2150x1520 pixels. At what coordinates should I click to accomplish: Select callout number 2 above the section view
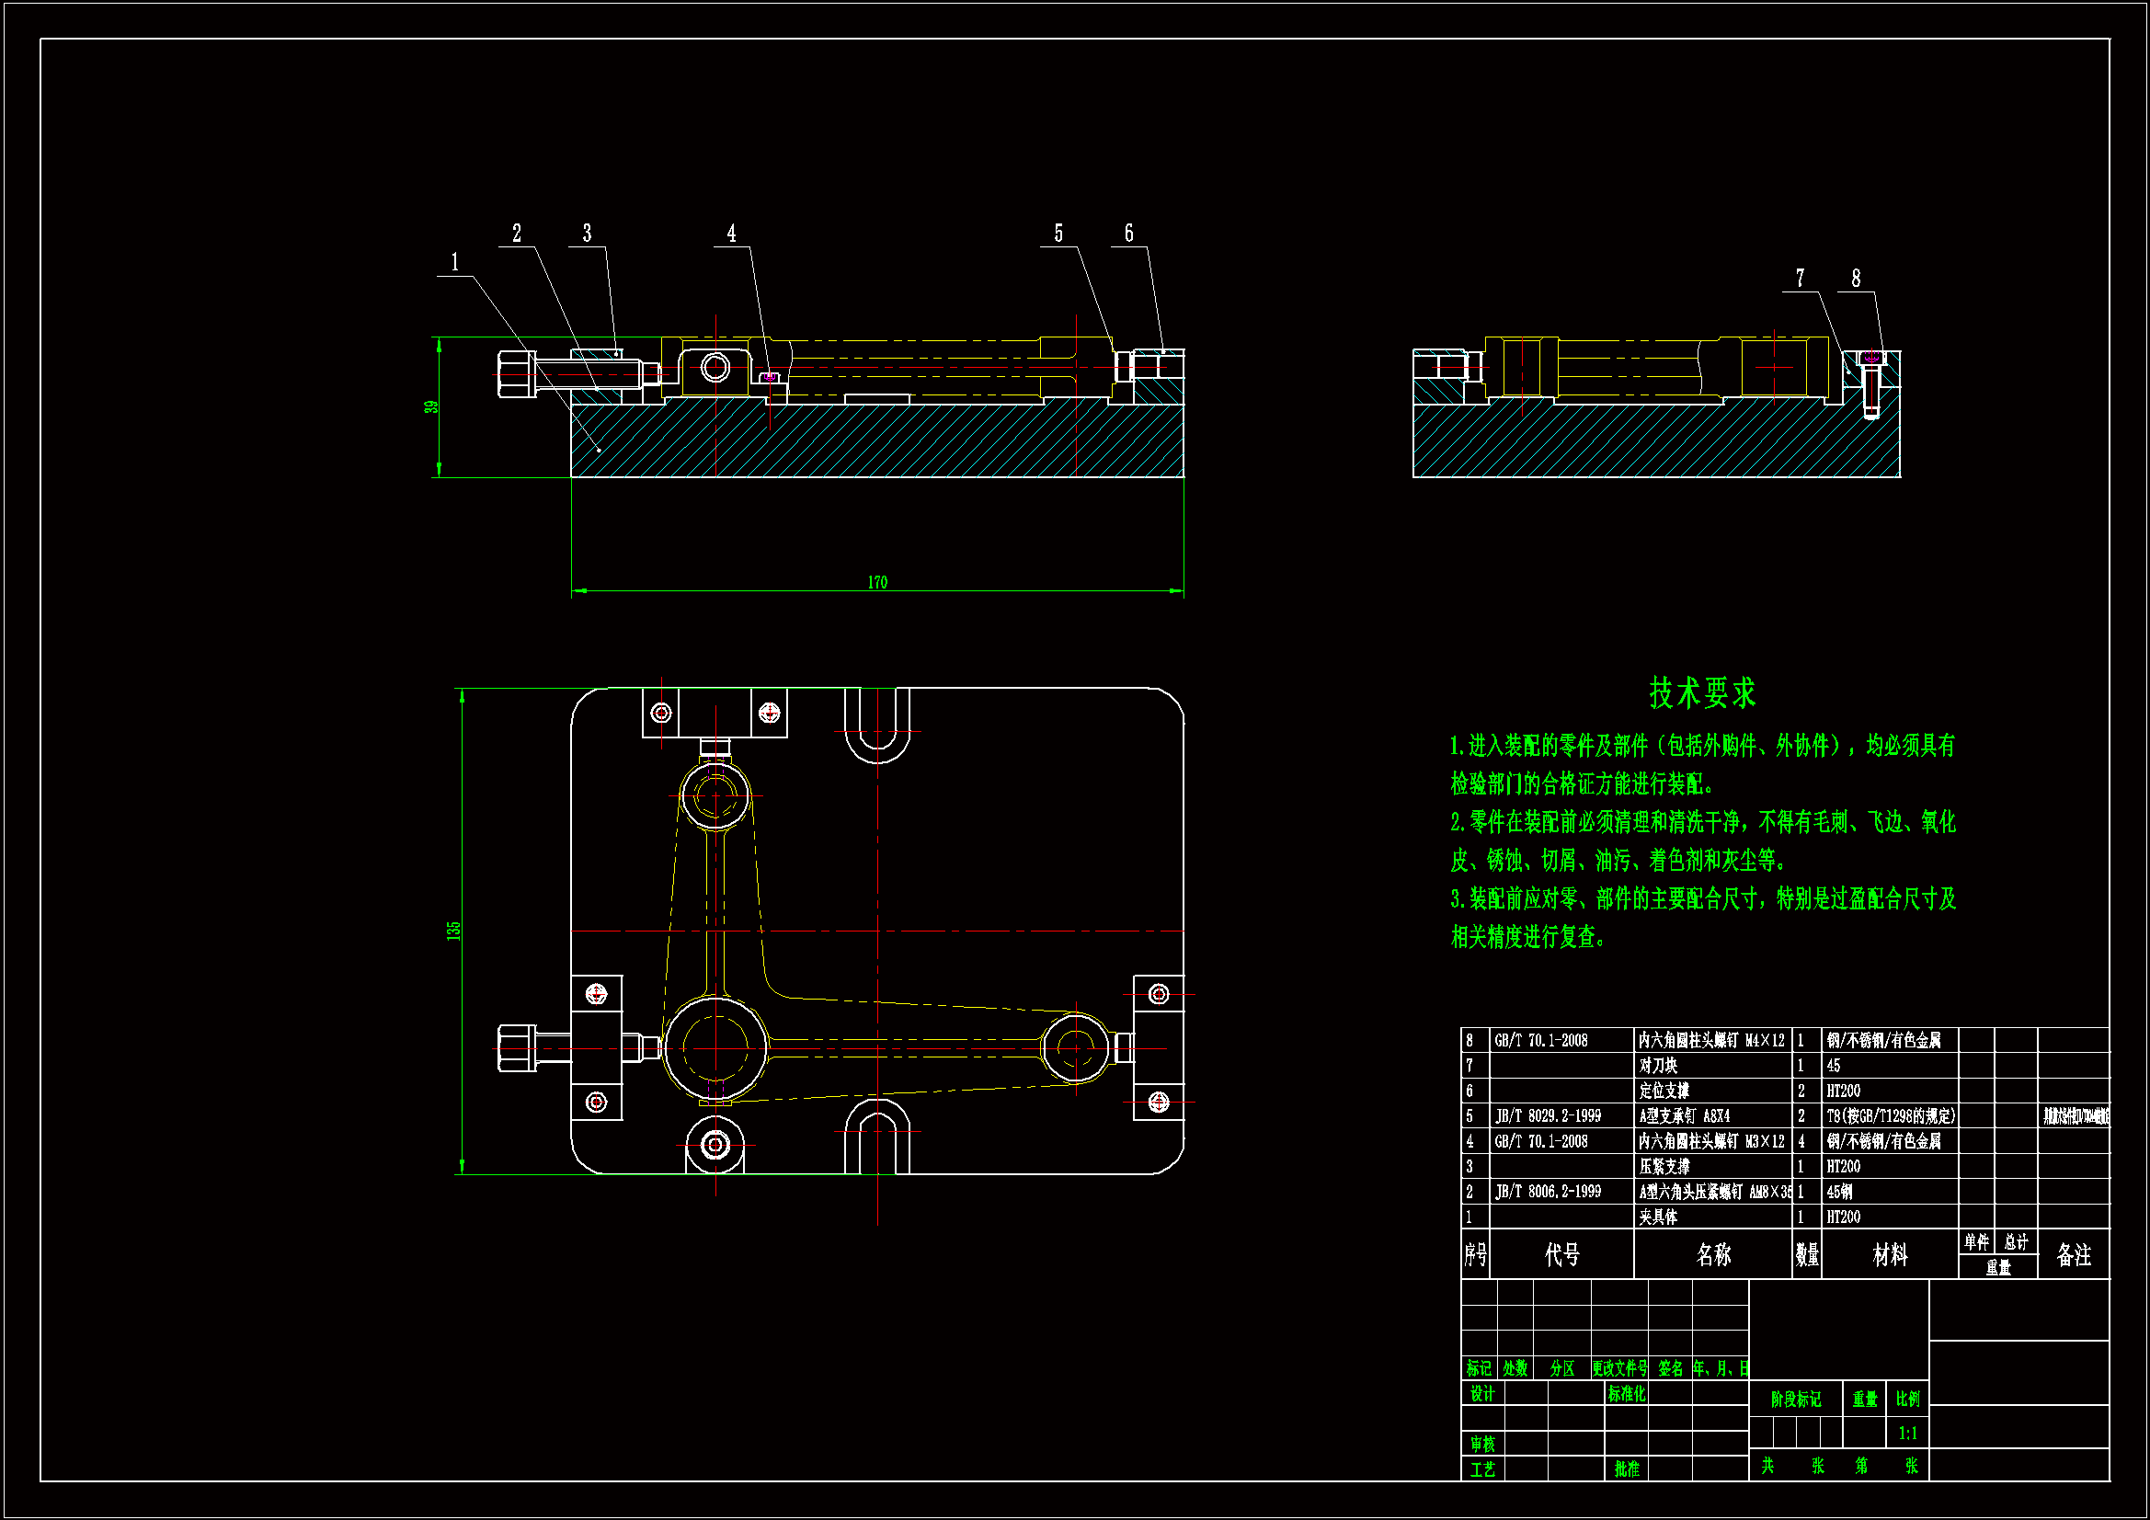click(517, 234)
